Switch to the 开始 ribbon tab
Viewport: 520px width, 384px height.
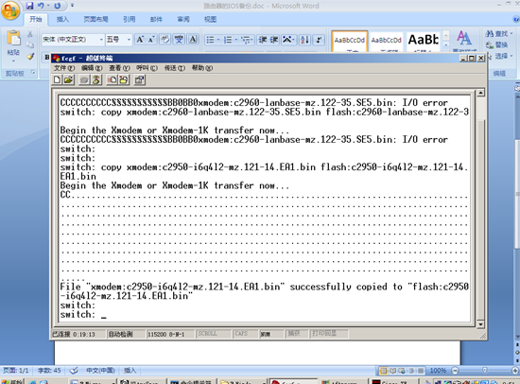pos(36,19)
